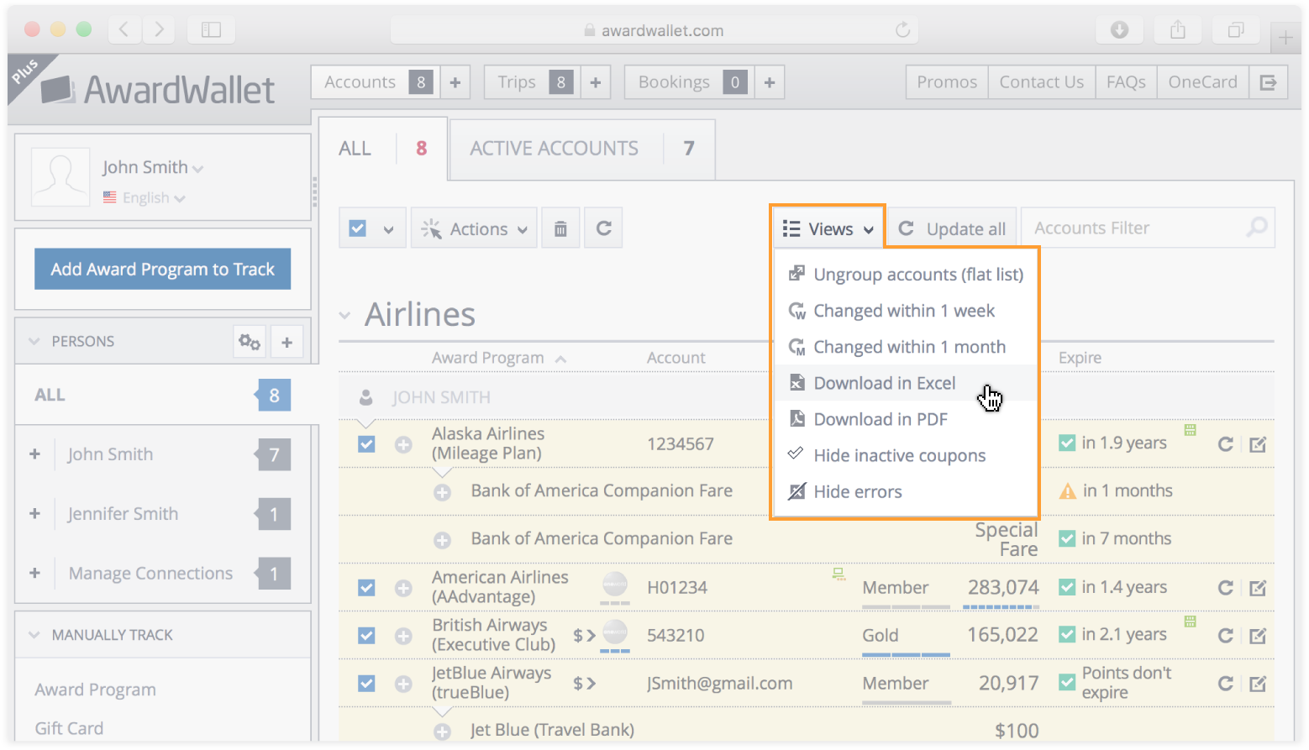
Task: Collapse the PERSONS panel
Action: (x=34, y=342)
